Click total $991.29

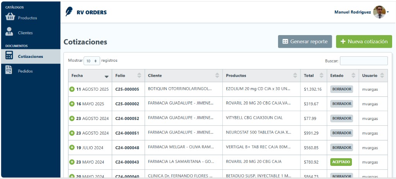311,133
